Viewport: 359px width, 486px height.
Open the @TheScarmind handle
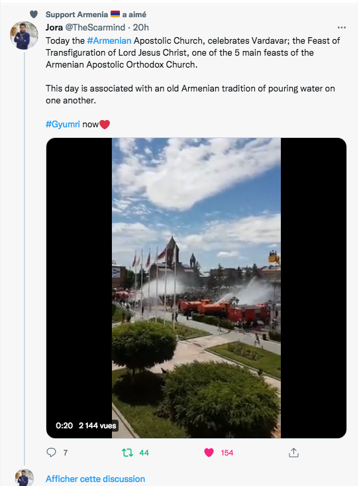(95, 28)
